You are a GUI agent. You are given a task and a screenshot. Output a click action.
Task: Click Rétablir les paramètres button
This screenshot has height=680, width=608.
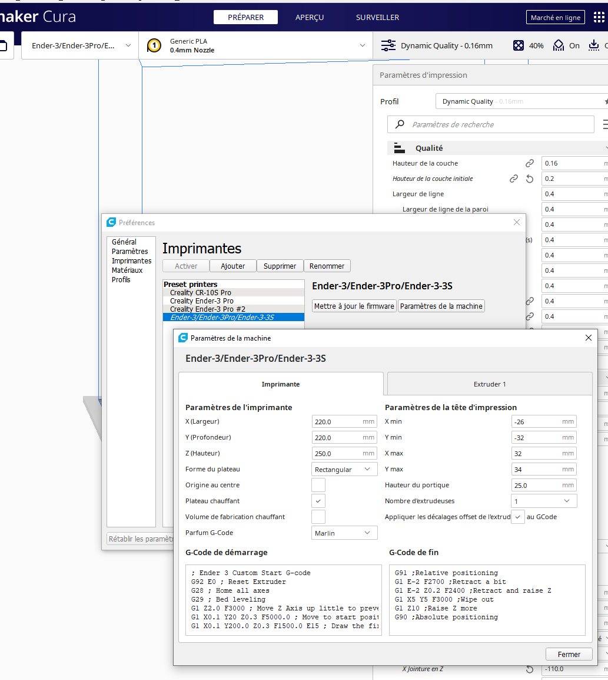coord(141,539)
